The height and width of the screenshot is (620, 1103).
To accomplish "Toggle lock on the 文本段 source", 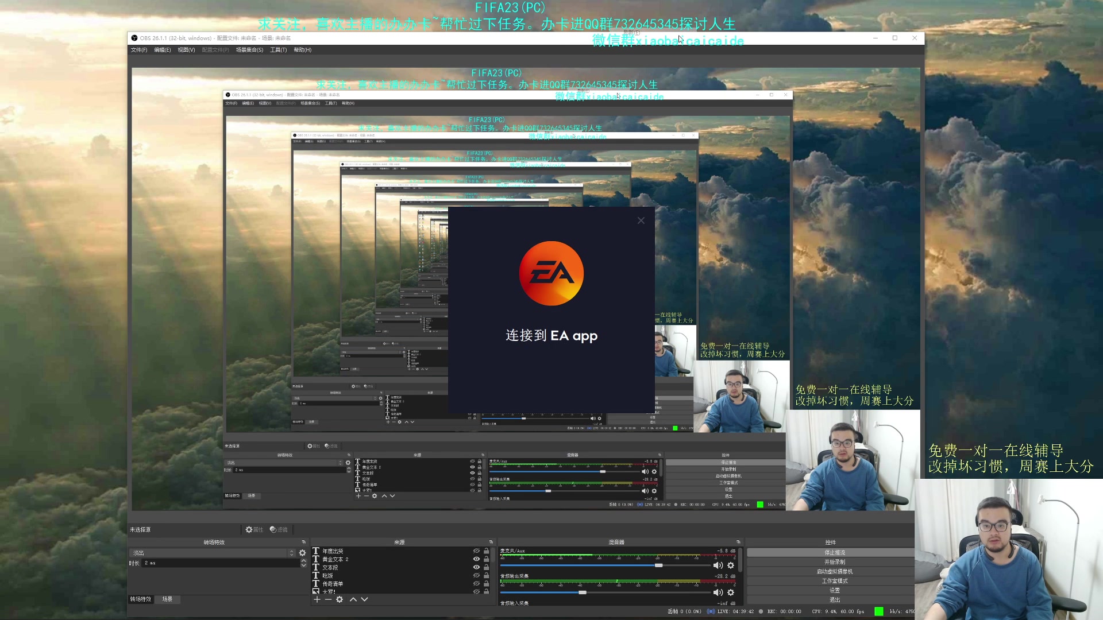I will click(486, 567).
